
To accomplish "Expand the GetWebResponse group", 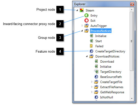I will tap(92, 92).
